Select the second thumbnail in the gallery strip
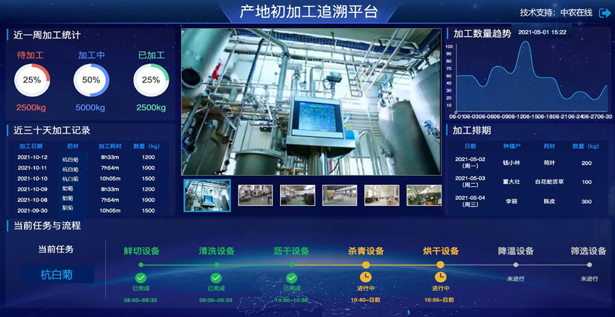The image size is (615, 317). (256, 195)
